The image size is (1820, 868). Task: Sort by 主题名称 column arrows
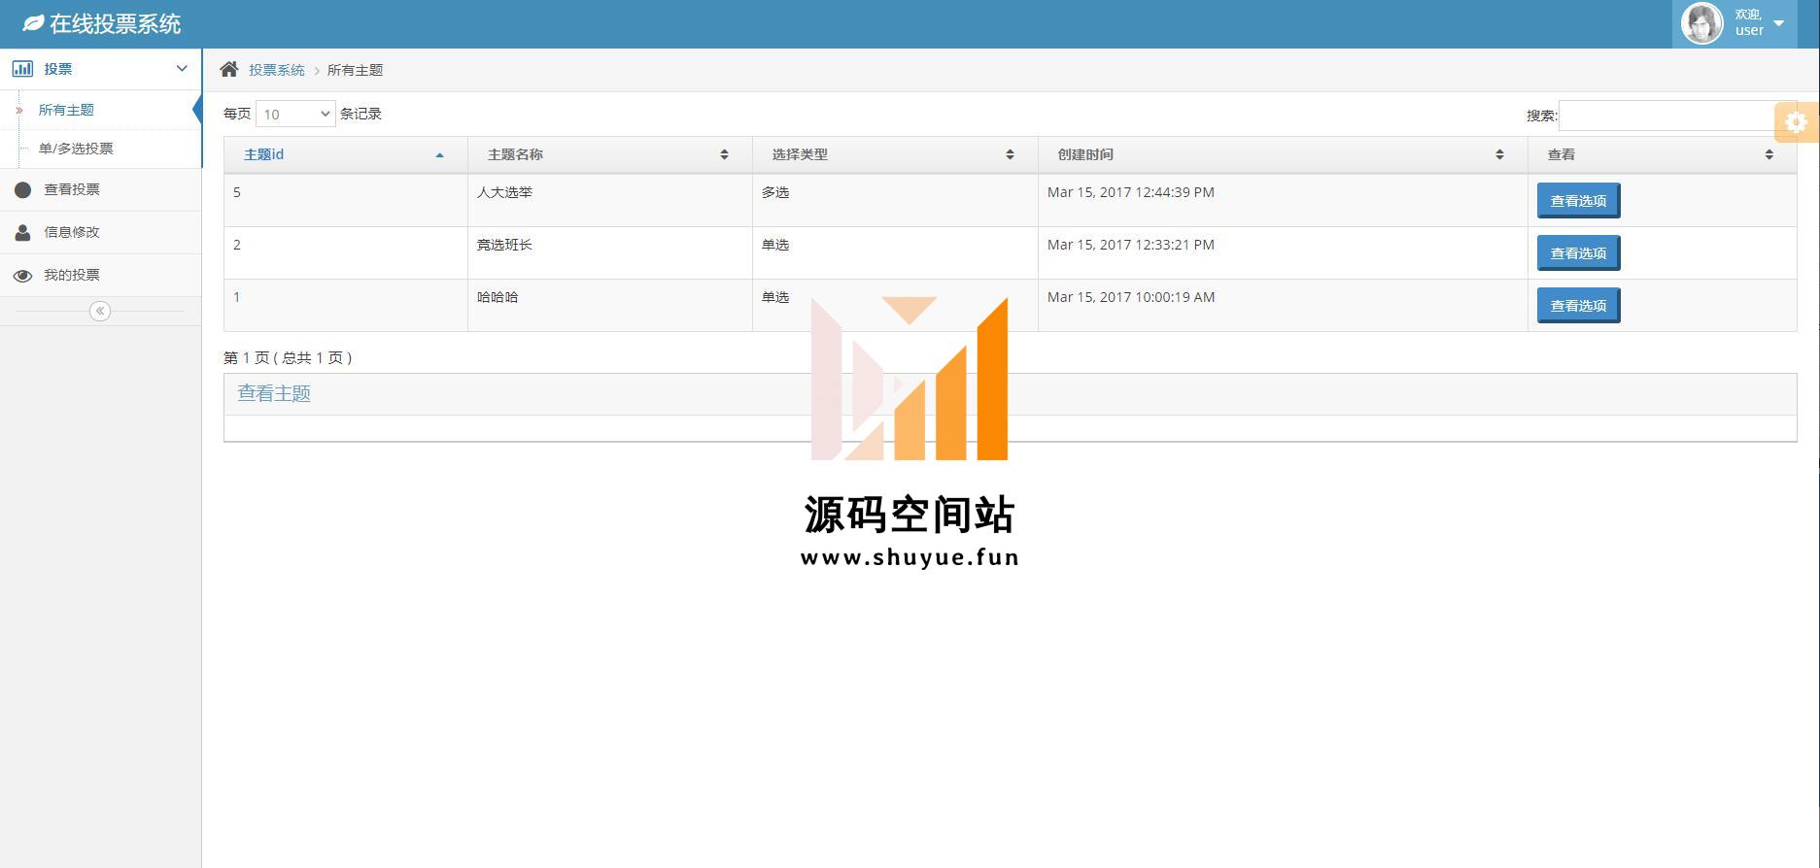click(x=724, y=155)
